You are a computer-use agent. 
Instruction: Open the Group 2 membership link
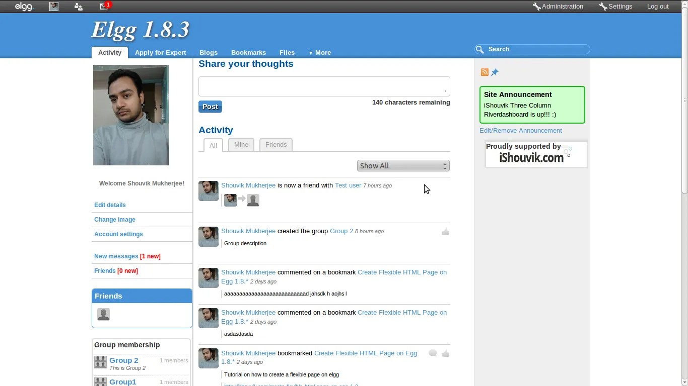[x=123, y=360]
